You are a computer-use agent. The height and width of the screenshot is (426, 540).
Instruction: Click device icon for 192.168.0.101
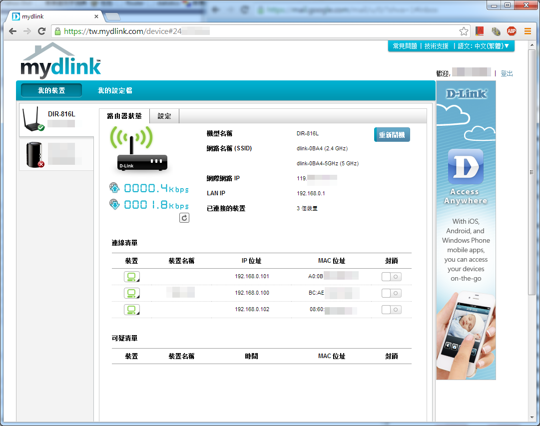click(x=132, y=277)
